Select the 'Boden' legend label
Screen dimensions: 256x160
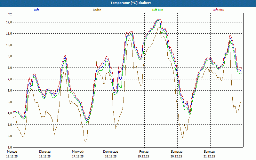tap(97, 10)
